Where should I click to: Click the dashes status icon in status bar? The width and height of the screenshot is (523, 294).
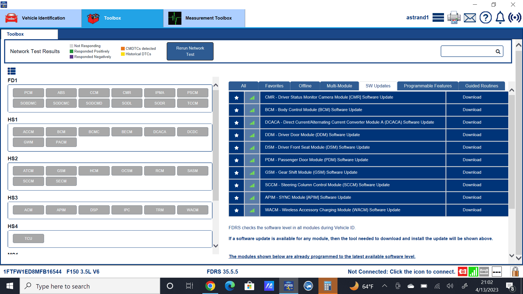point(497,271)
